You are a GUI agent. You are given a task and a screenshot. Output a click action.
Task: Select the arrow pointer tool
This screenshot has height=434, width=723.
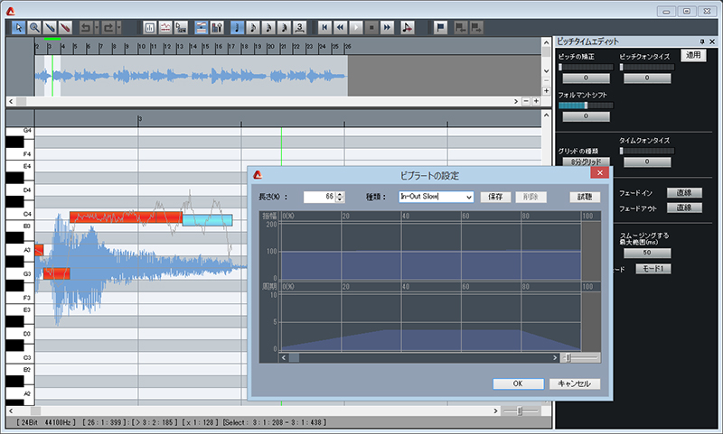[x=18, y=28]
